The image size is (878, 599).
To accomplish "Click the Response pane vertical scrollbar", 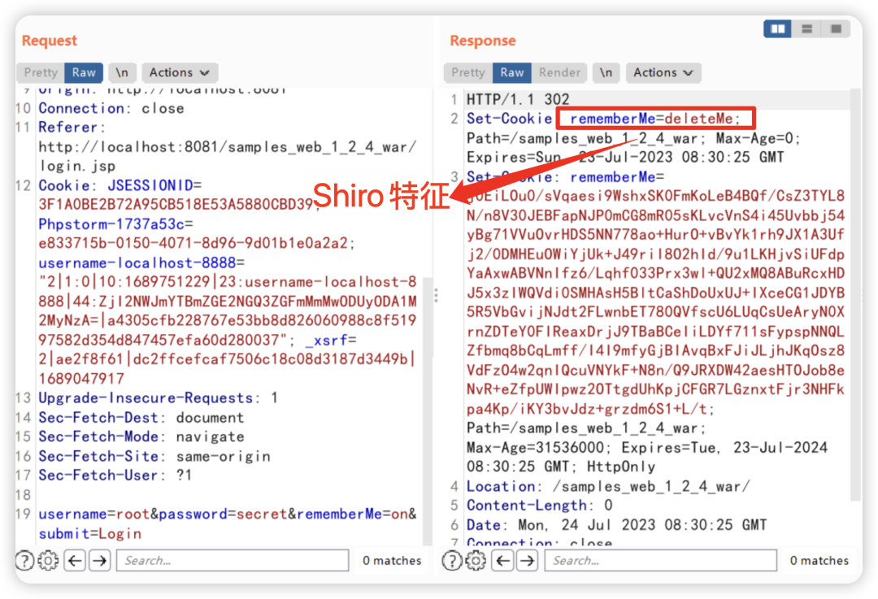I will click(x=855, y=294).
